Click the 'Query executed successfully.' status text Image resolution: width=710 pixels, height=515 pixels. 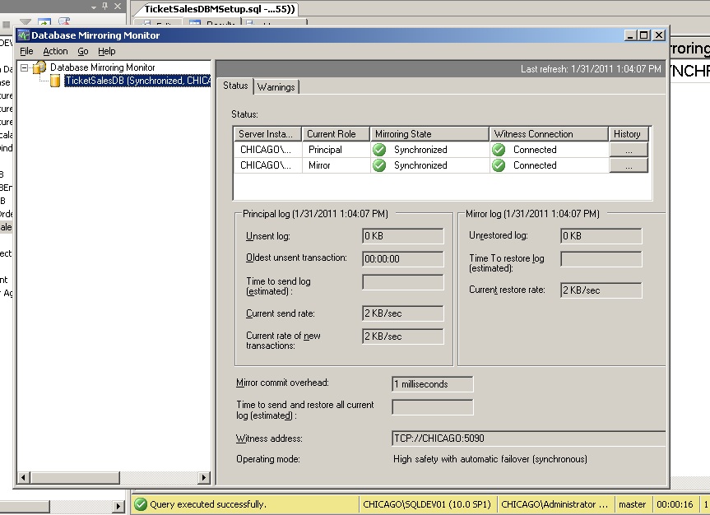point(208,504)
